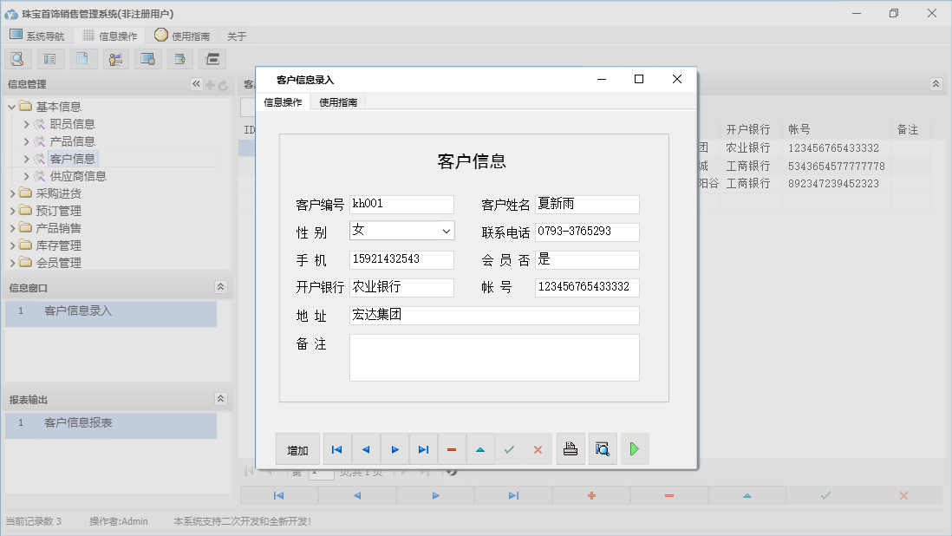
Task: Expand the 会员管理 tree node
Action: click(58, 263)
